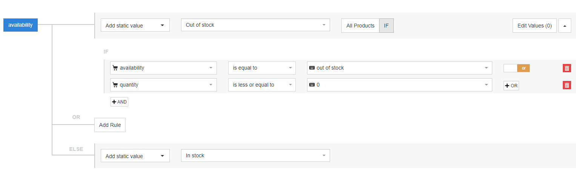Open the first Add static value dropdown
Screen dimensions: 576x172
pos(135,26)
